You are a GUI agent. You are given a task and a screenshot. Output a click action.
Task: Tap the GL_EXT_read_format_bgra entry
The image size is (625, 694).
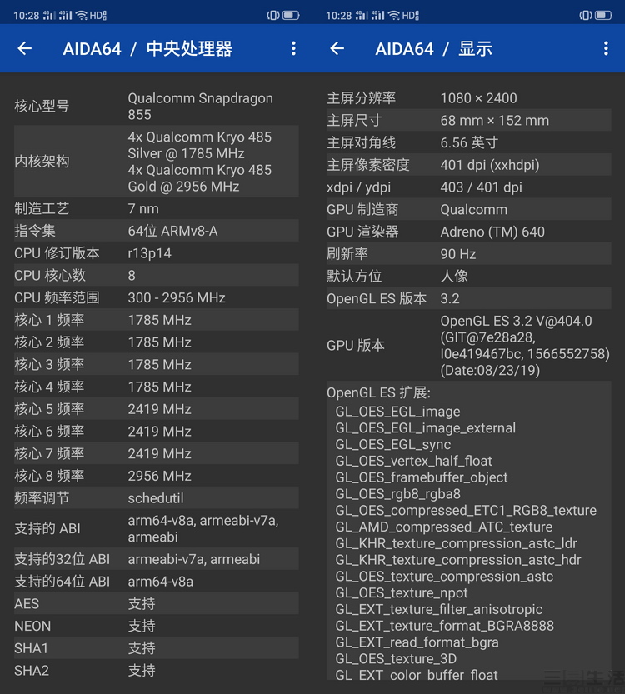[x=417, y=642]
